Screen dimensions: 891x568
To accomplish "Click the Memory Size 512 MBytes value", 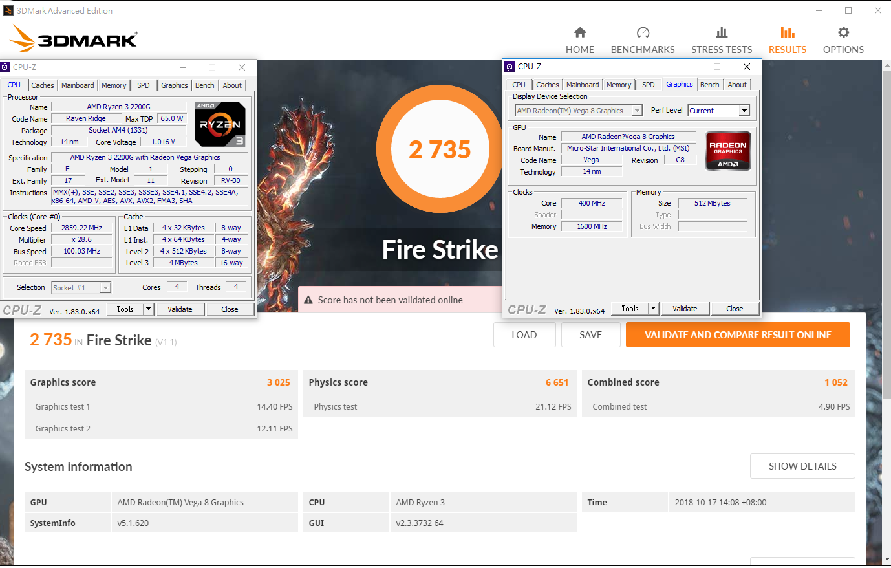I will tap(713, 203).
